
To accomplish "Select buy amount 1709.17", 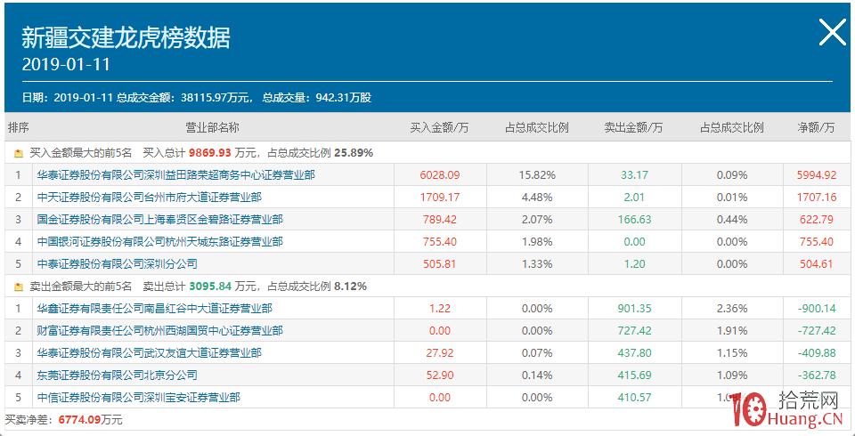I will tap(440, 198).
